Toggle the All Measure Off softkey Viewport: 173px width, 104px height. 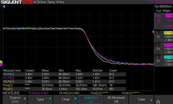coord(116,99)
